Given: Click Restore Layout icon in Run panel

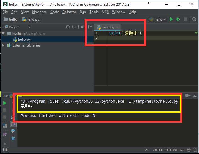Looking at the screenshot, I should click(5, 126).
